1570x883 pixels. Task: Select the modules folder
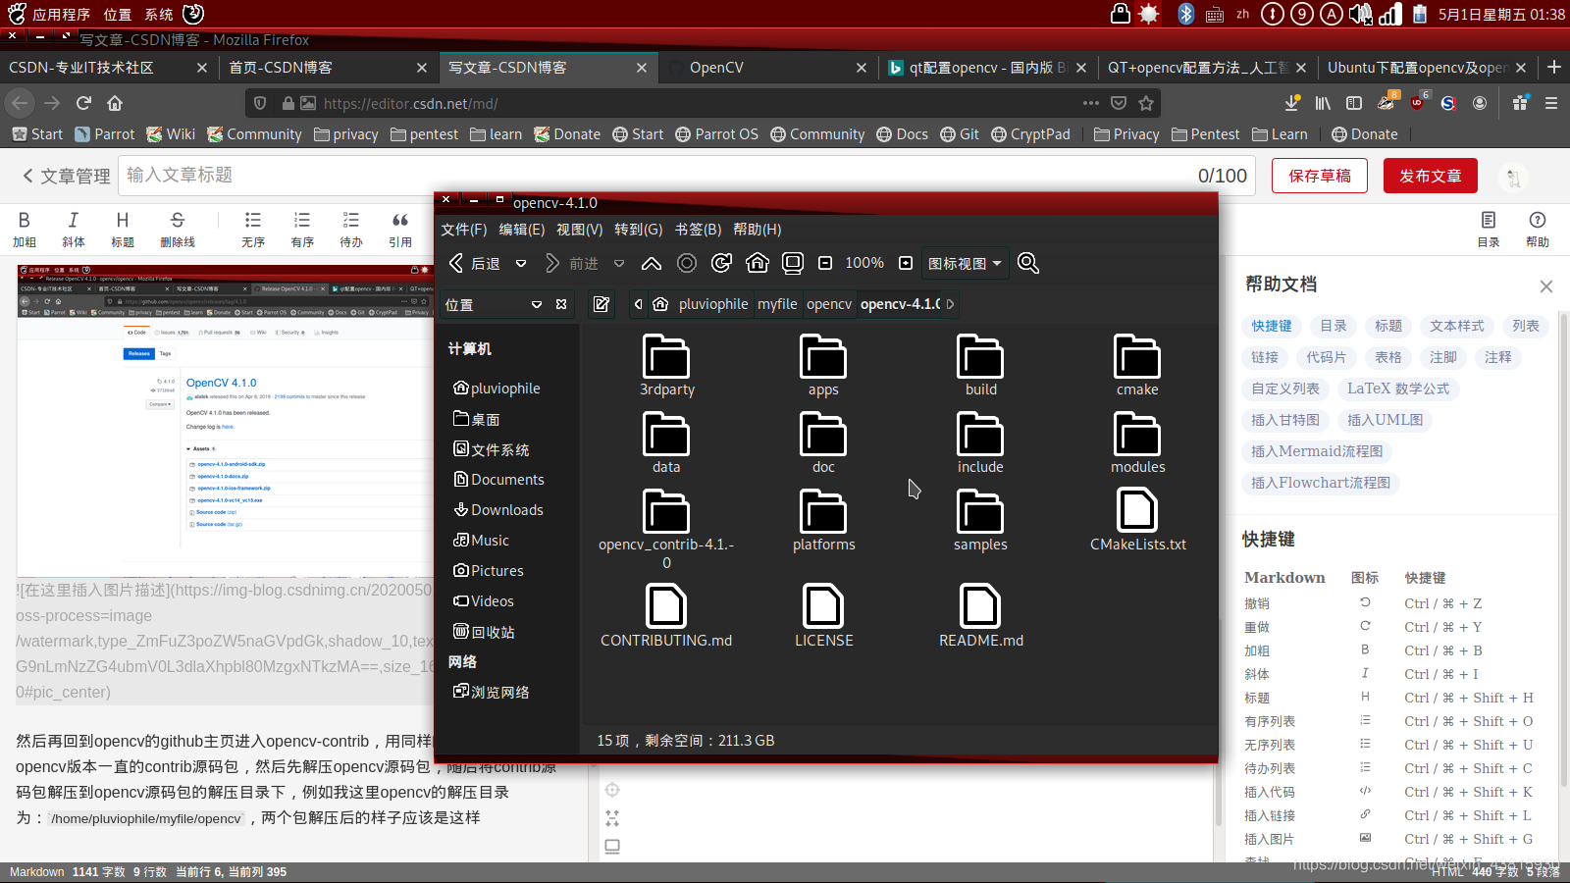click(1137, 442)
